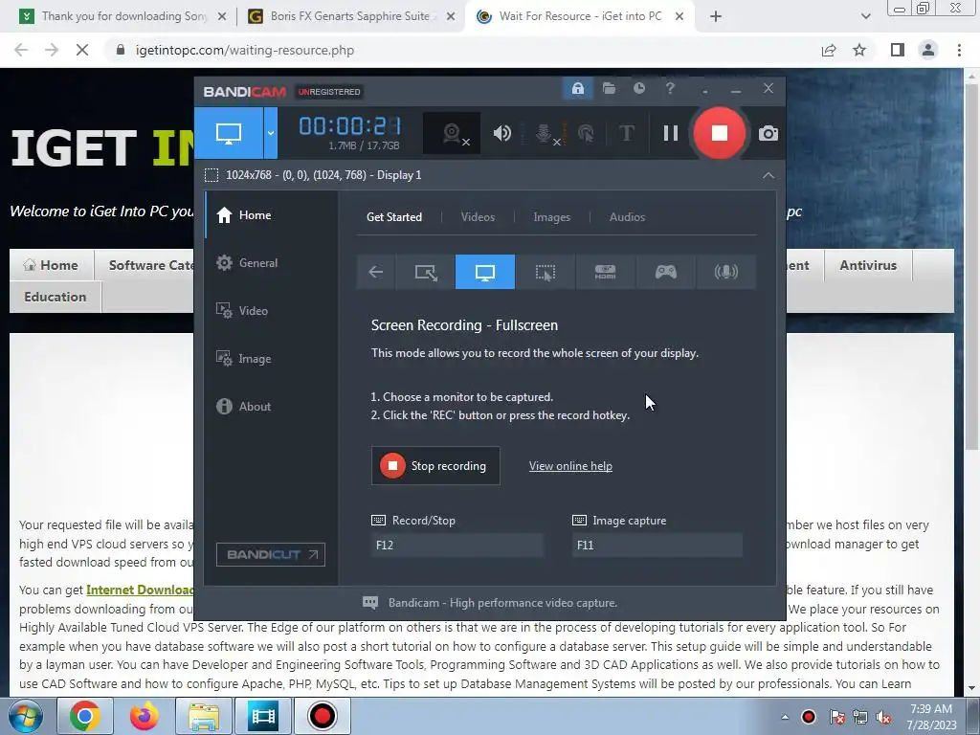This screenshot has width=980, height=735.
Task: Open Windows Explorer from taskbar
Action: (204, 716)
